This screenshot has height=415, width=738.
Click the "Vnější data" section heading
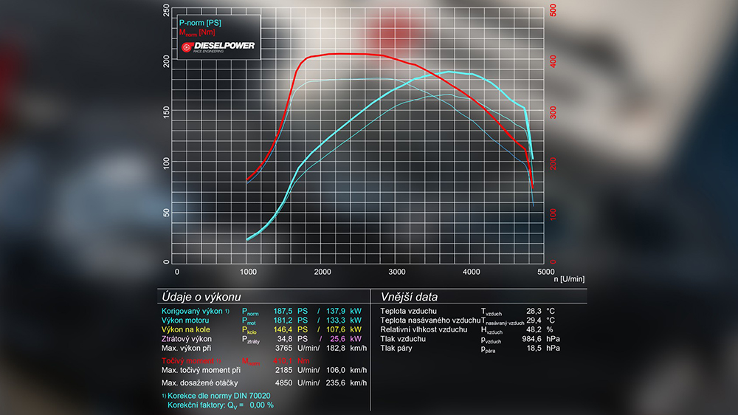409,297
